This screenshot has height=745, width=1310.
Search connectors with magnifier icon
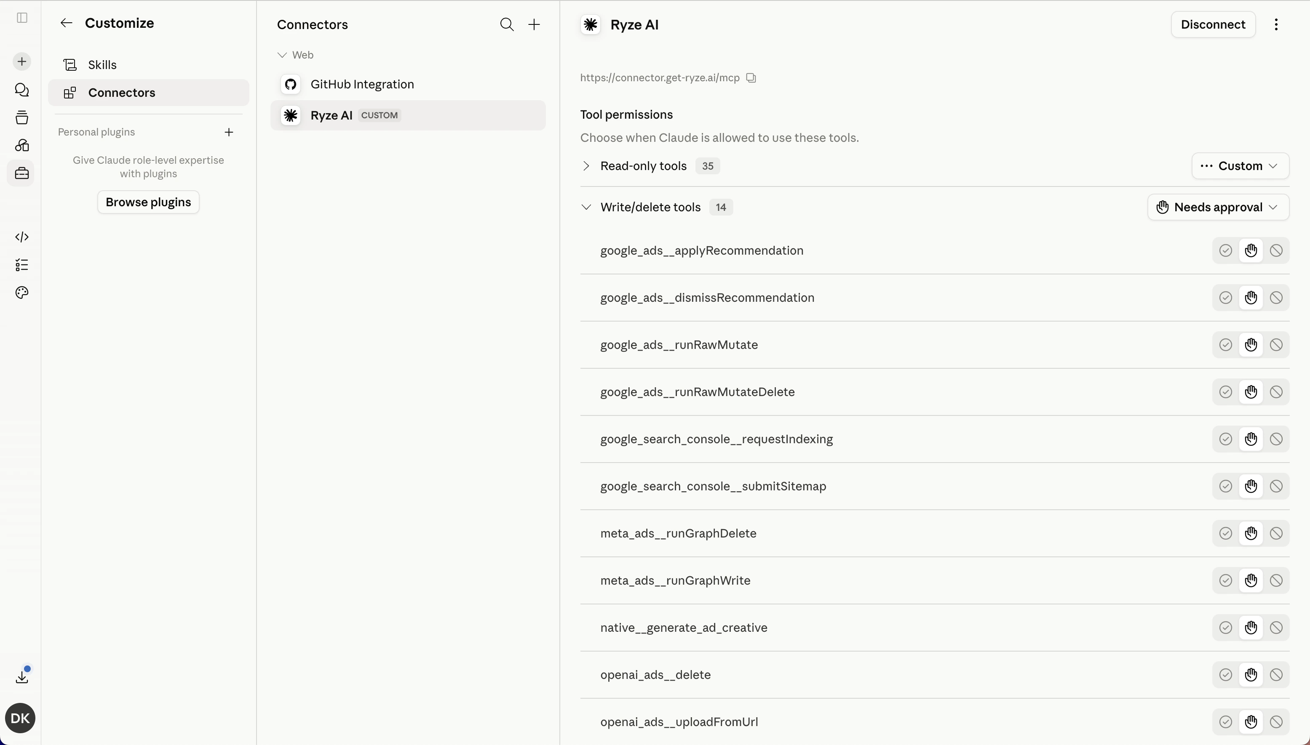(x=506, y=24)
